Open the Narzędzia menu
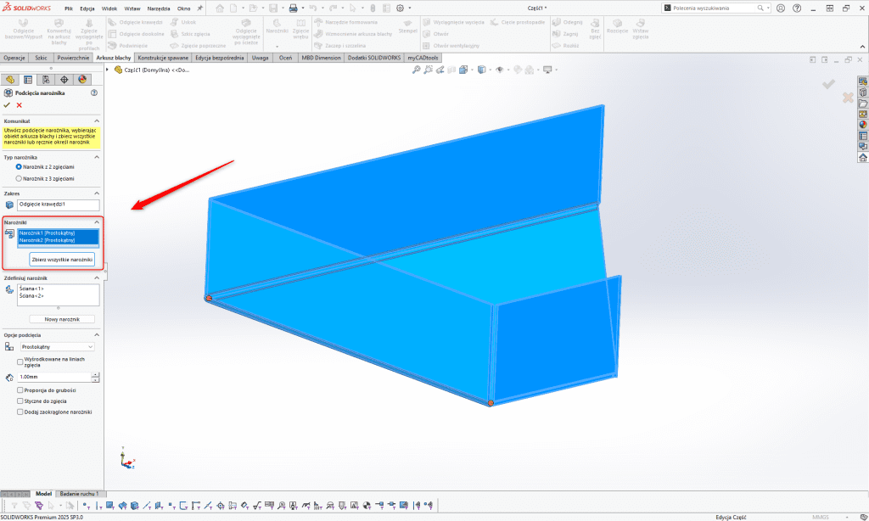869x521 pixels. coord(159,8)
